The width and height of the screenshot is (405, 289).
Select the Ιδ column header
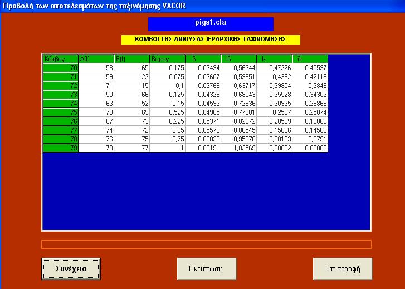238,59
